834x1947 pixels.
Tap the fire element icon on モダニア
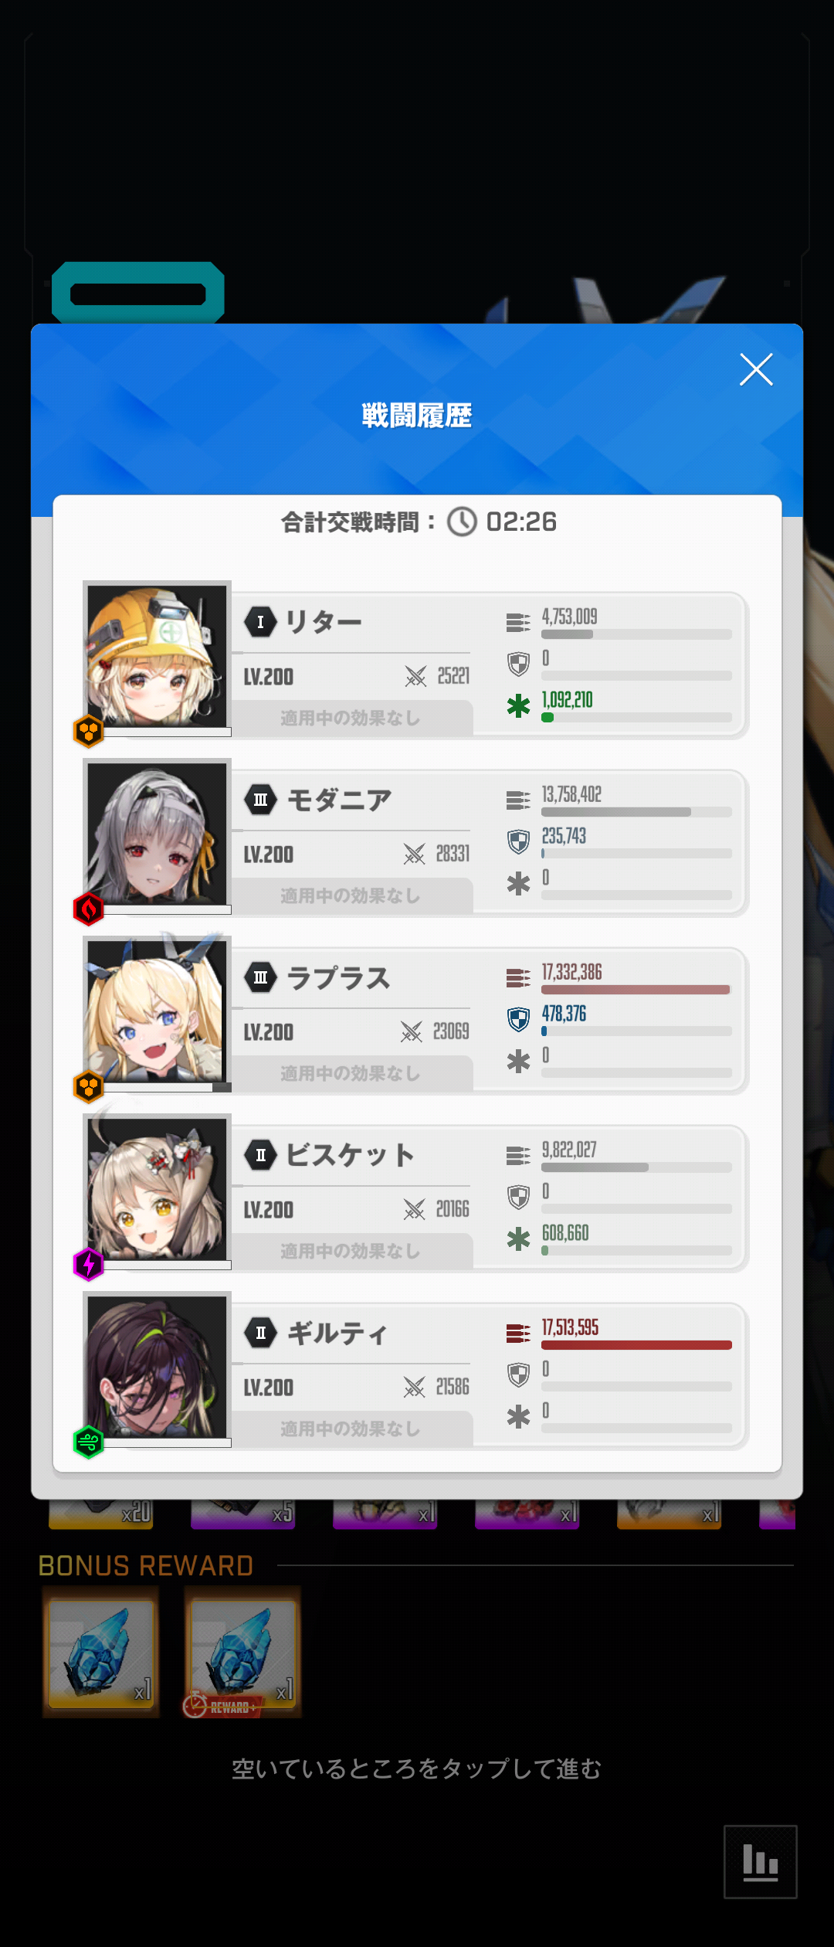click(89, 909)
